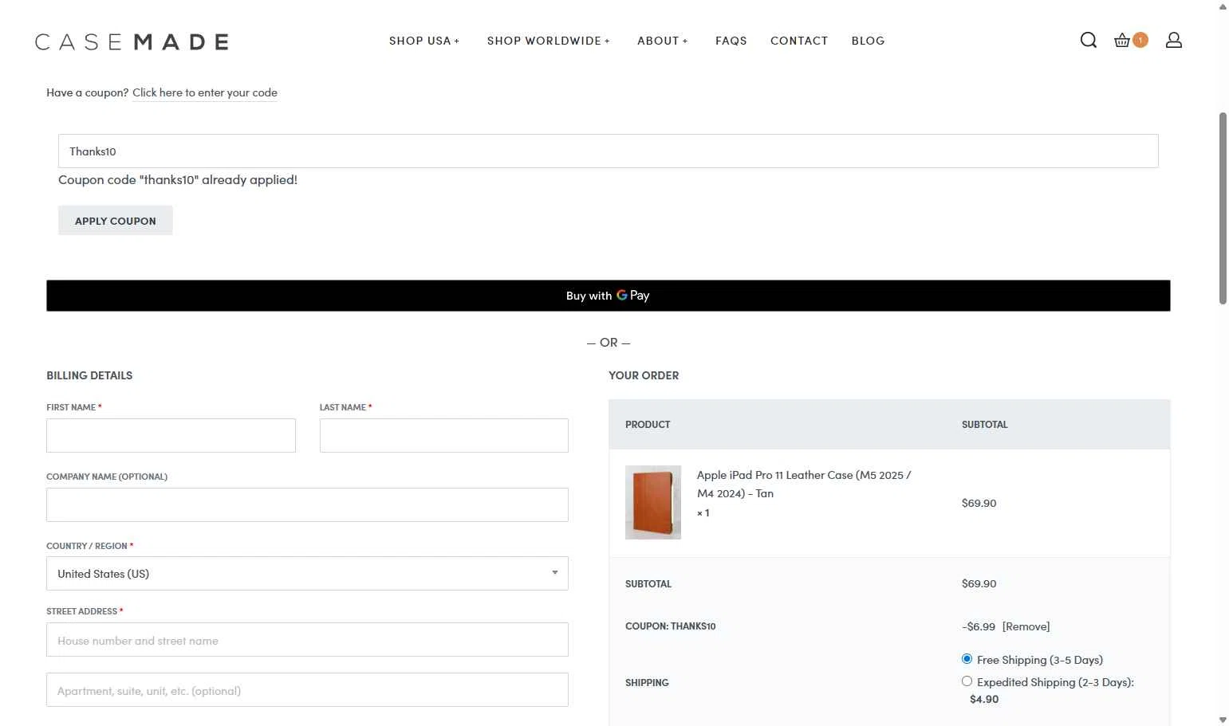This screenshot has width=1229, height=726.
Task: Focus the coupon code field with Thanks10
Action: [x=608, y=151]
